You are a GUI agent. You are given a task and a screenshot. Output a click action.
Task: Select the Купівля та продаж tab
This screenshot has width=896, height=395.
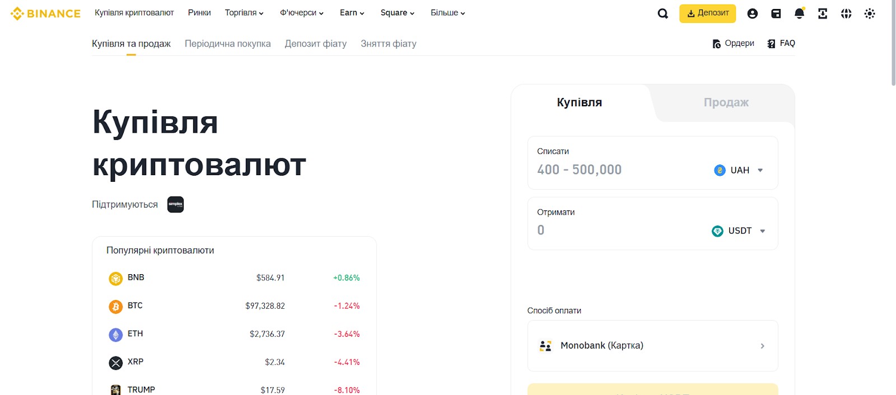[x=131, y=44]
